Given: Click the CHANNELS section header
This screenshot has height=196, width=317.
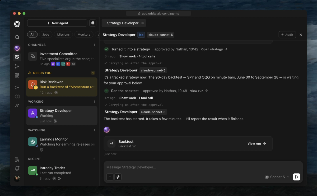Looking at the screenshot, I should (37, 45).
